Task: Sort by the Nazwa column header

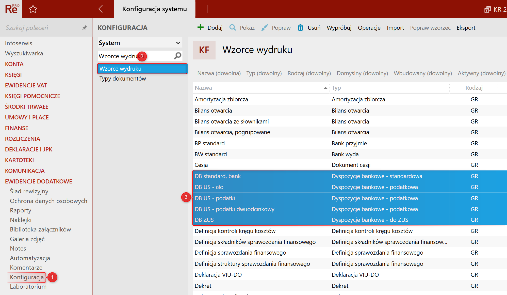Action: [203, 88]
